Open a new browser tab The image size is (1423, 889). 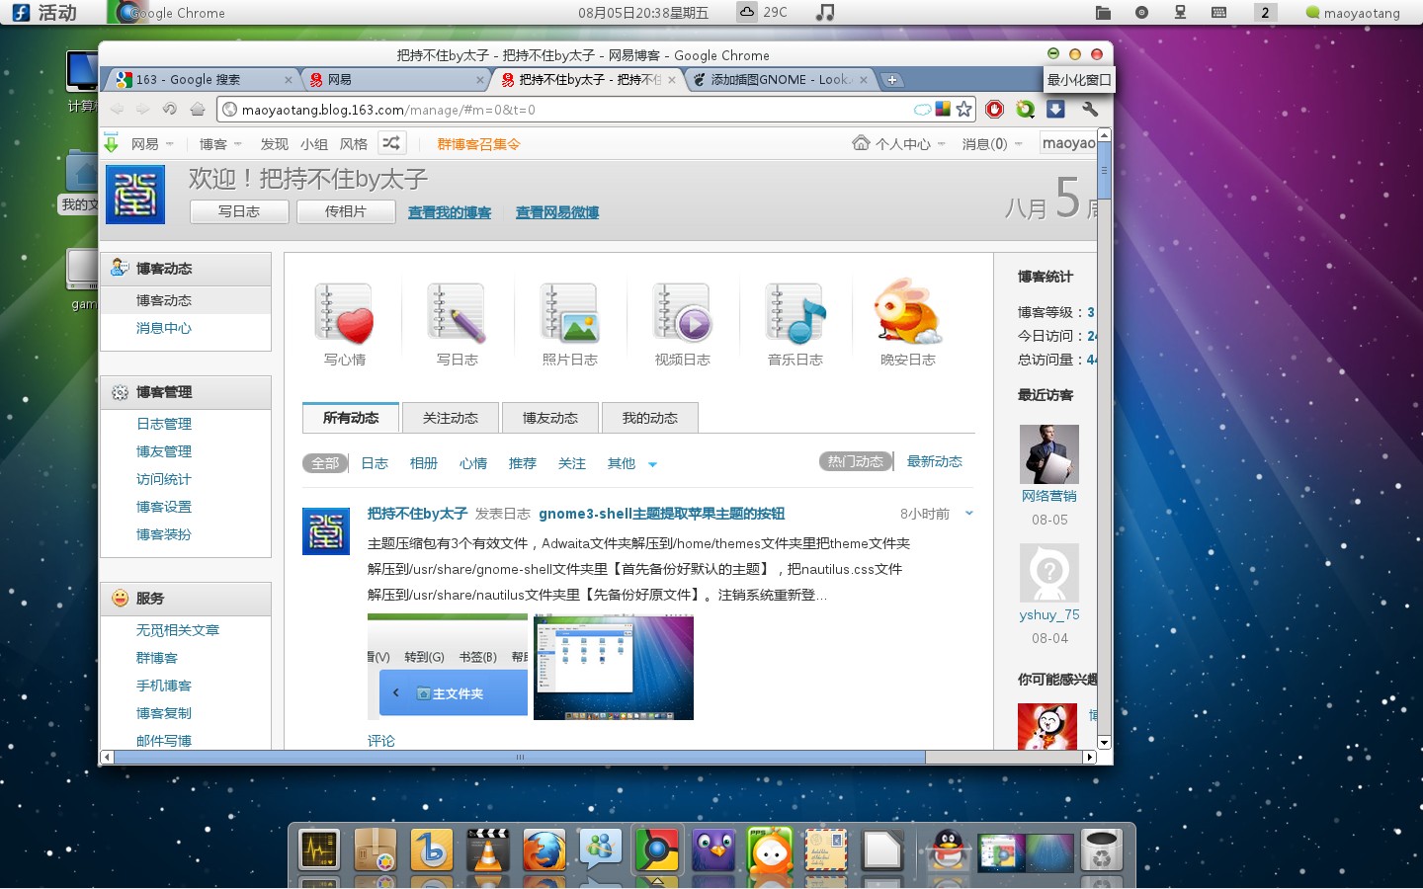tap(891, 80)
